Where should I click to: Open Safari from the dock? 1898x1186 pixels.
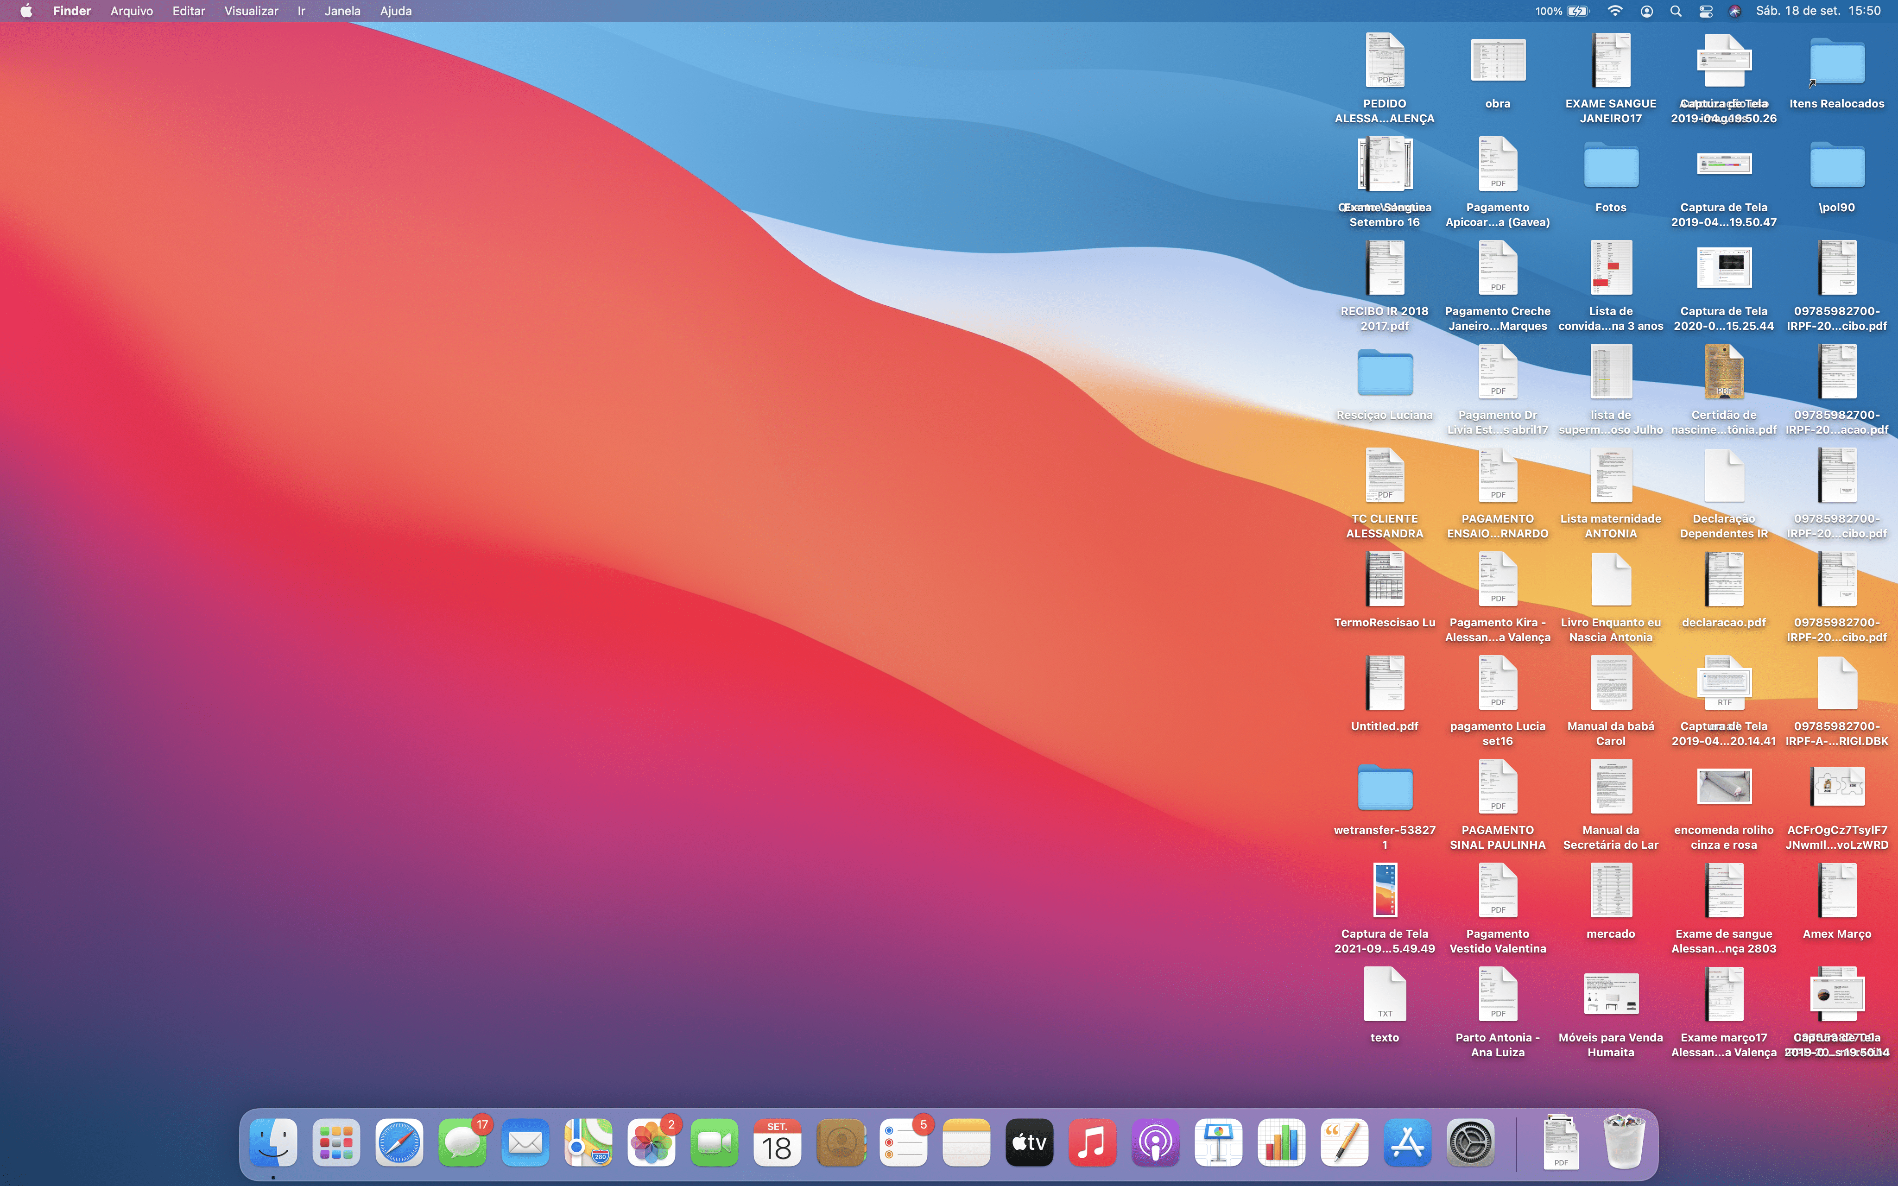click(x=399, y=1143)
